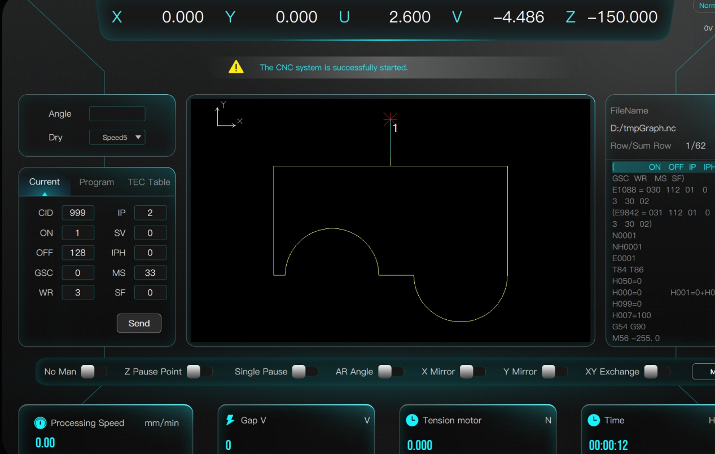This screenshot has width=715, height=454.
Task: Click the Angle input field
Action: (x=117, y=114)
